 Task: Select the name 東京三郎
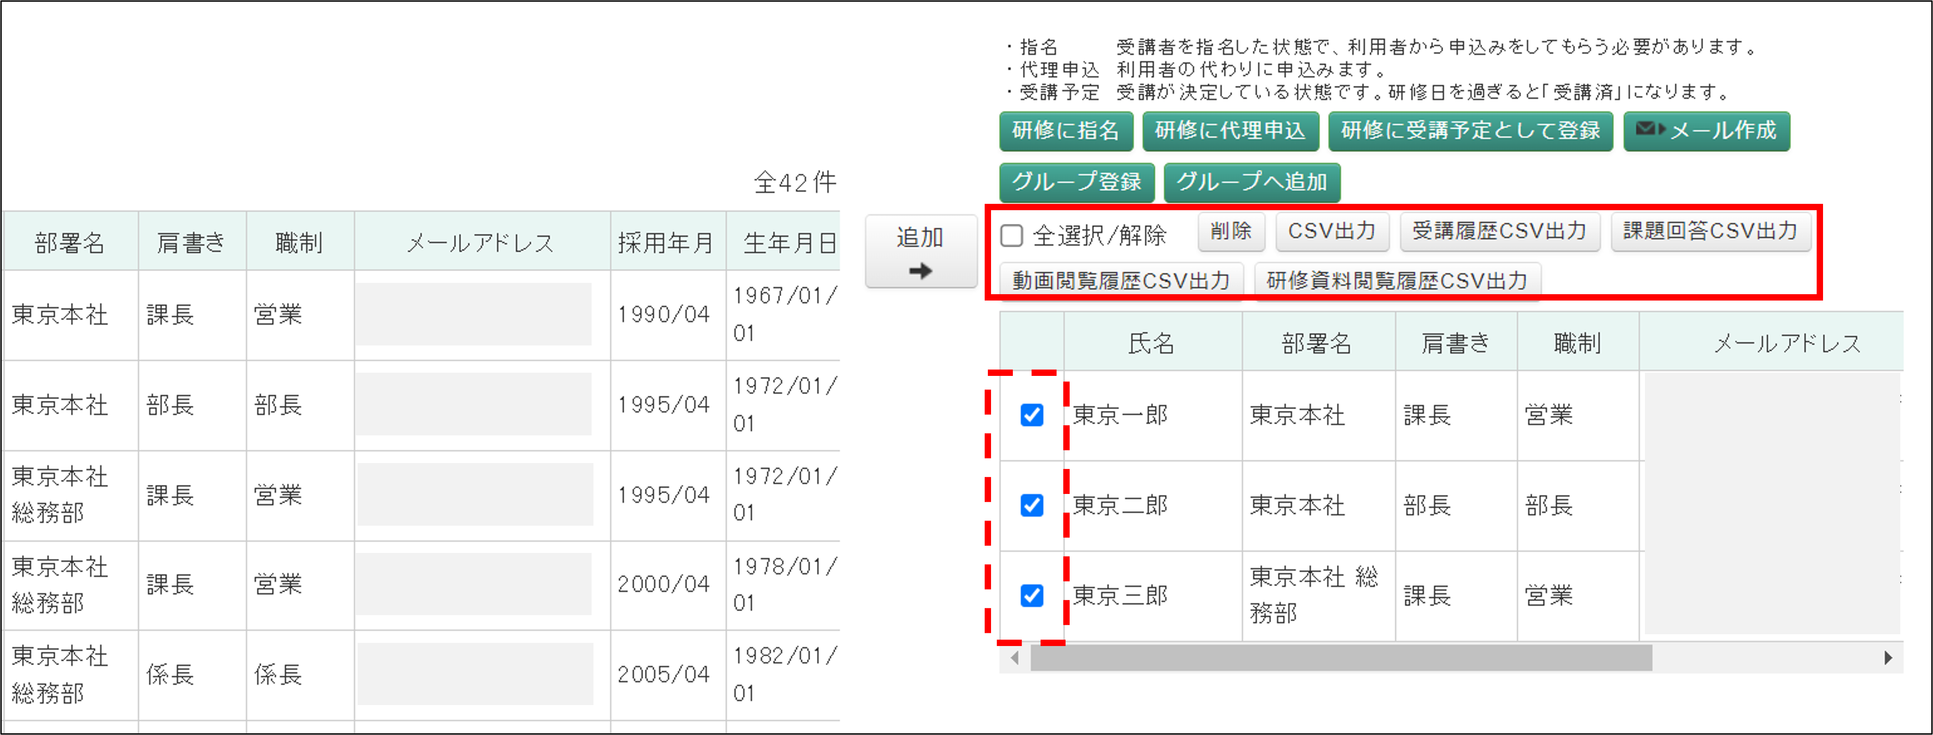(x=1120, y=596)
